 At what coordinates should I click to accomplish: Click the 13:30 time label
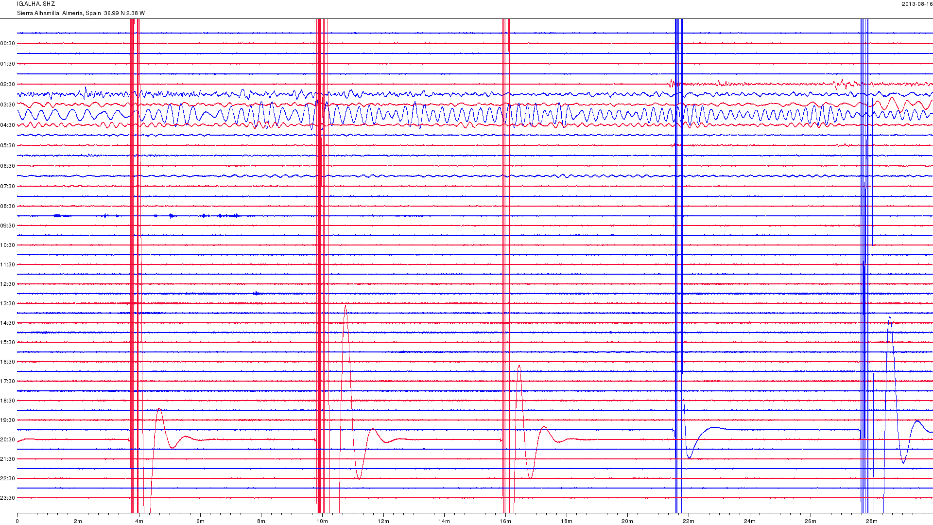tap(8, 303)
